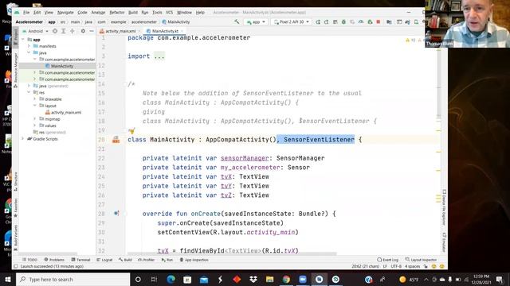
Task: Collapse the app module node
Action: (23, 40)
